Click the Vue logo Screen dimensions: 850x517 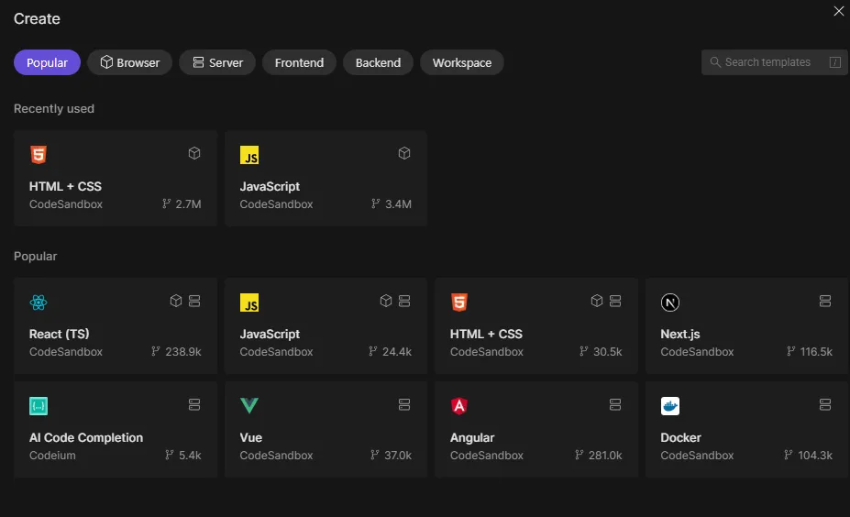249,405
